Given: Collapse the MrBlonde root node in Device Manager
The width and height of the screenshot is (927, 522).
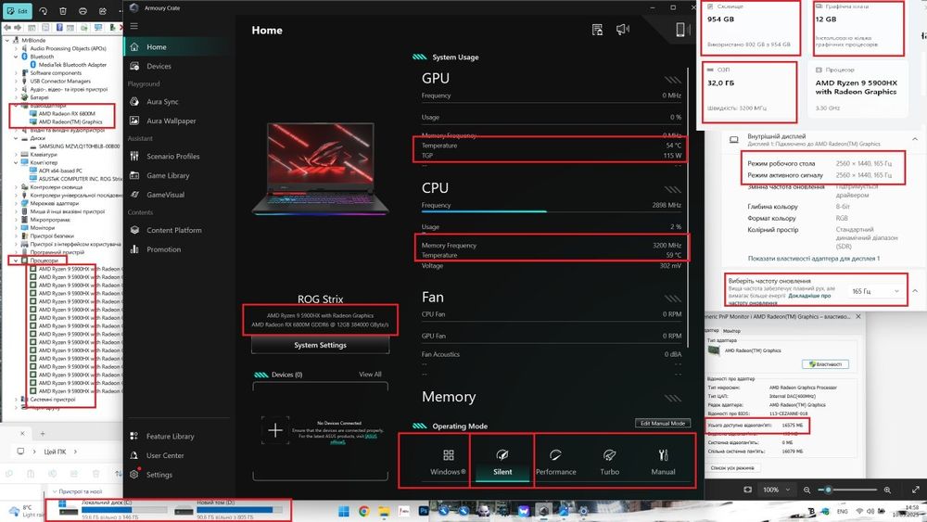Looking at the screenshot, I should point(7,40).
